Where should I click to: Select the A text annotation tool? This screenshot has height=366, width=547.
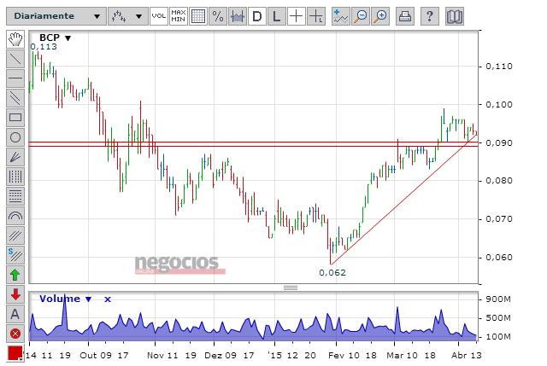15,314
